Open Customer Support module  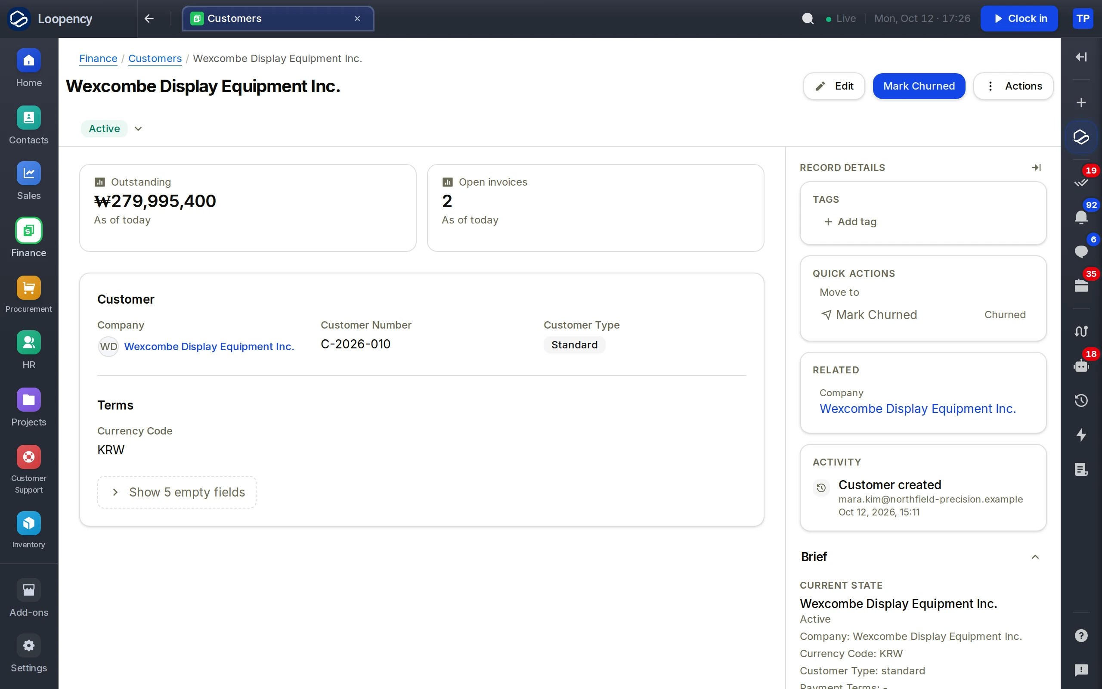click(29, 470)
